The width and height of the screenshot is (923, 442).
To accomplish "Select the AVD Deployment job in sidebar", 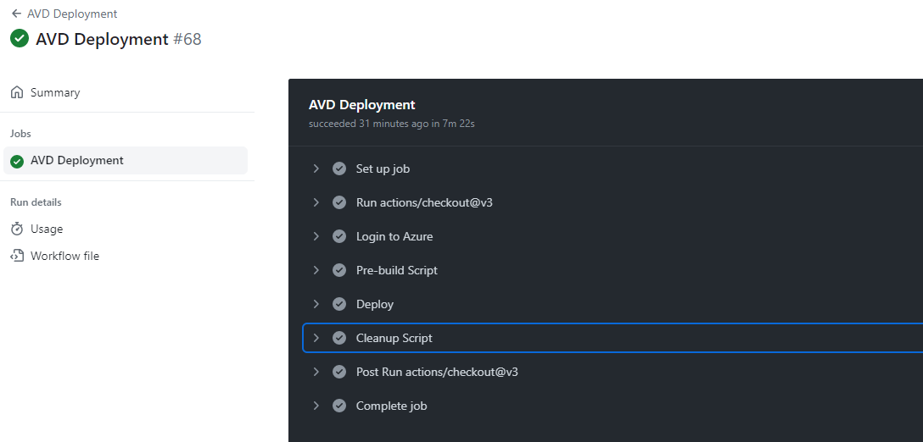I will coord(77,160).
